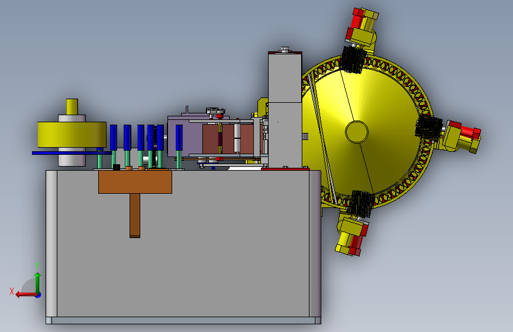Select the horizontal blue plate under reel
Image resolution: width=513 pixels, height=332 pixels.
coord(72,152)
